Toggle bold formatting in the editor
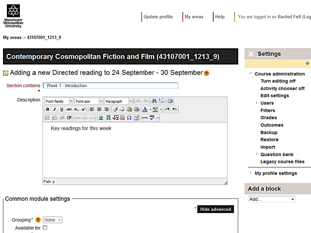This screenshot has height=233, width=311. tap(48, 109)
